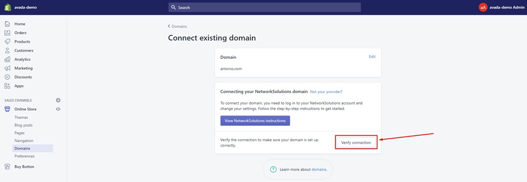
Task: Click the Not your provider? link
Action: tap(326, 92)
